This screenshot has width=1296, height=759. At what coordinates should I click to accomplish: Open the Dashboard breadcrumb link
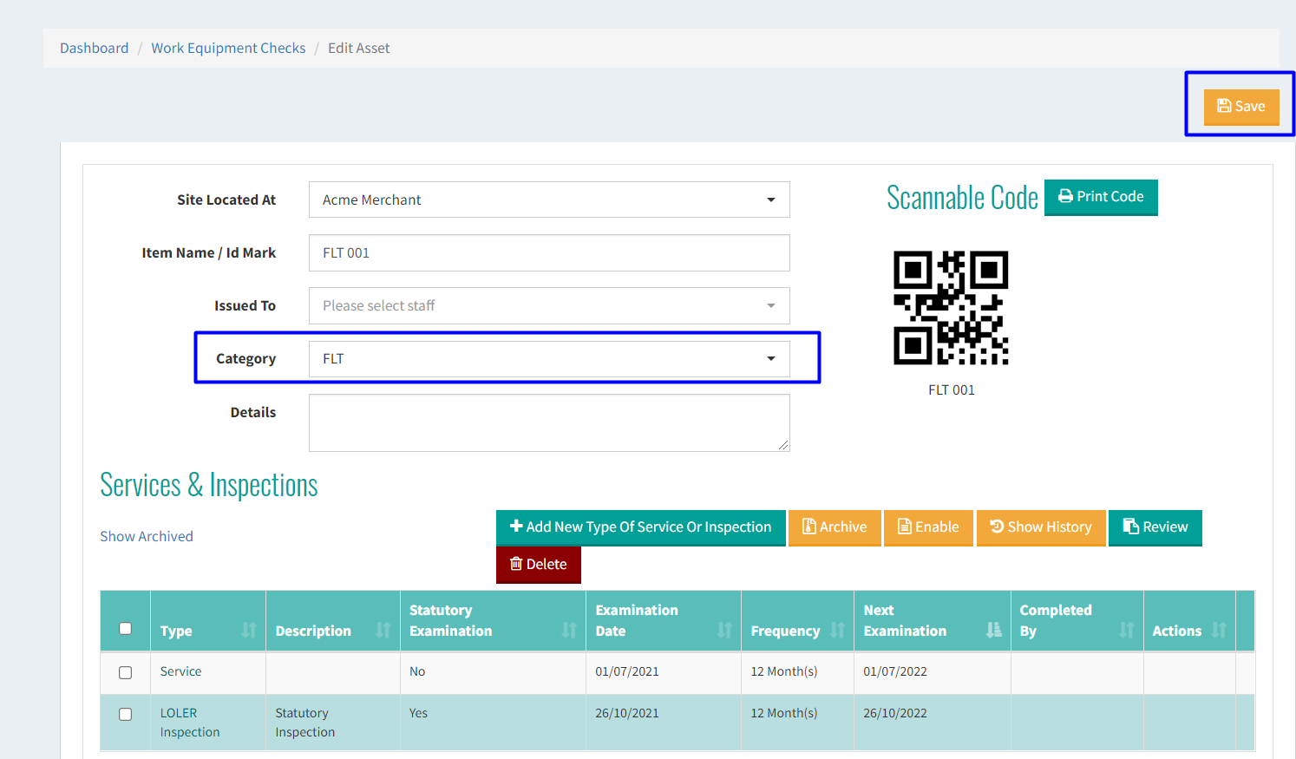pyautogui.click(x=94, y=49)
